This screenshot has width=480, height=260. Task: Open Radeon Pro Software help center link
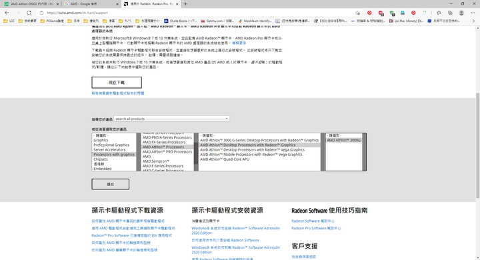pos(316,229)
